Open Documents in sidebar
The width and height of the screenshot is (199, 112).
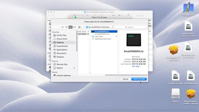[61, 53]
